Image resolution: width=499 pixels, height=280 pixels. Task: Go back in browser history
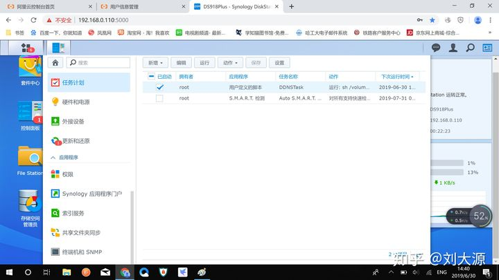point(8,20)
